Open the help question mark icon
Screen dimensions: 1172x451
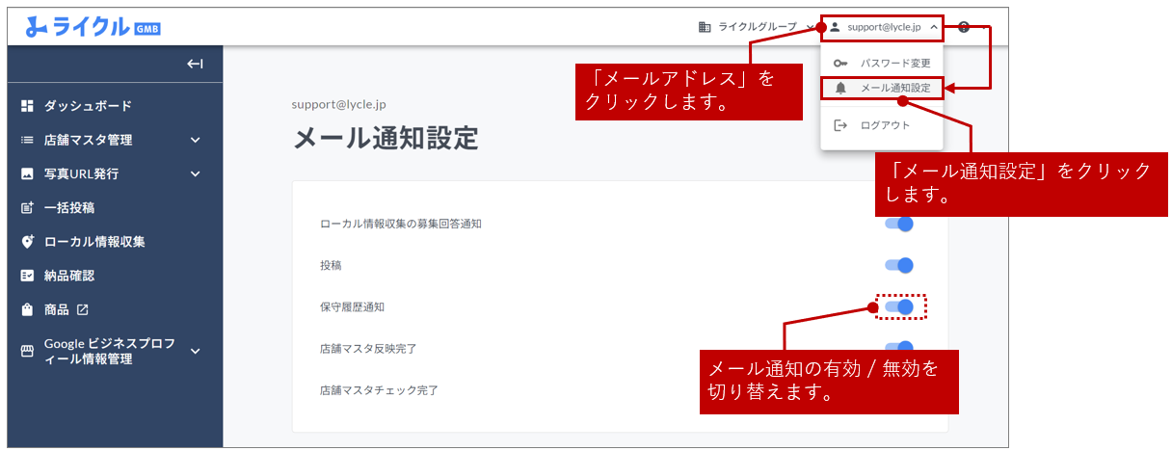964,27
